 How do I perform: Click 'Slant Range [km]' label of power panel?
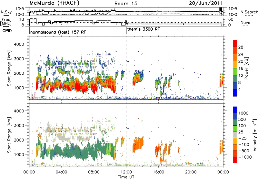(x=9, y=68)
